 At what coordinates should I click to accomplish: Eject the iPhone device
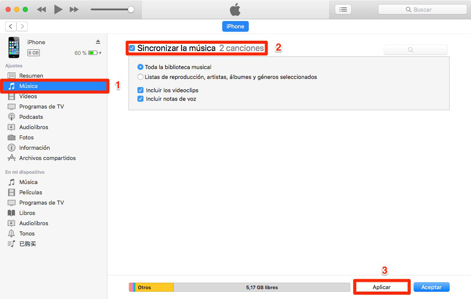point(98,42)
